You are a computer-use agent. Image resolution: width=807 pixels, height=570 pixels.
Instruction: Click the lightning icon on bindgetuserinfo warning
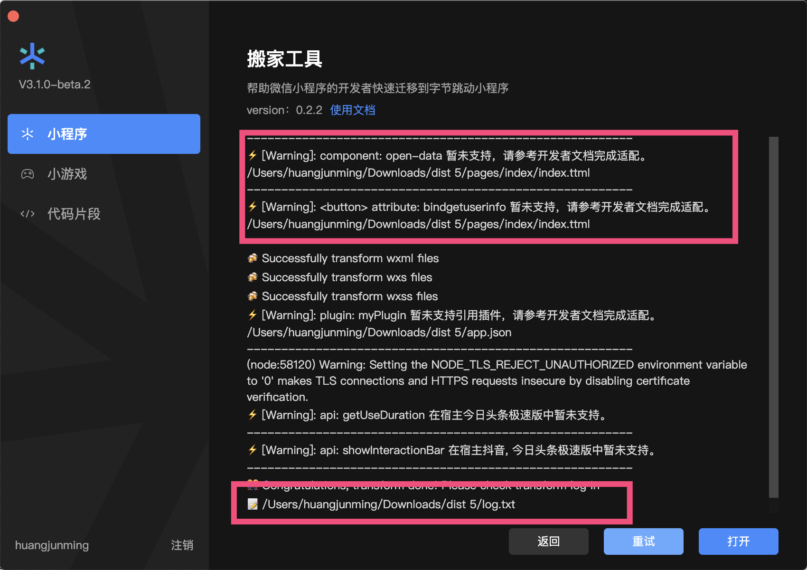click(253, 207)
